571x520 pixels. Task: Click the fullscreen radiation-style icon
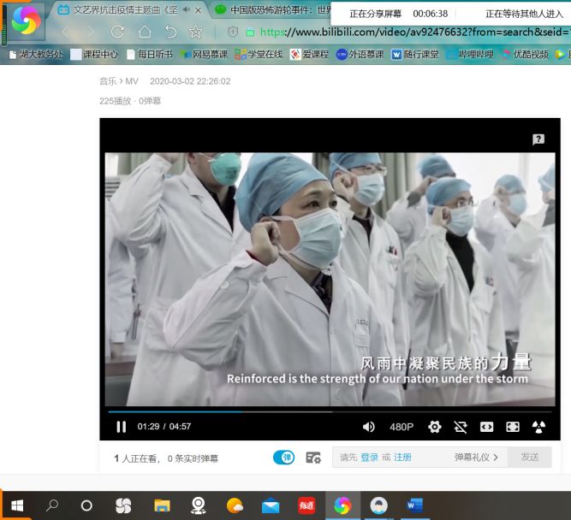point(538,427)
